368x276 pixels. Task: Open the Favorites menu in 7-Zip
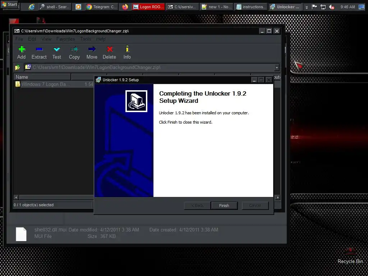(x=65, y=39)
